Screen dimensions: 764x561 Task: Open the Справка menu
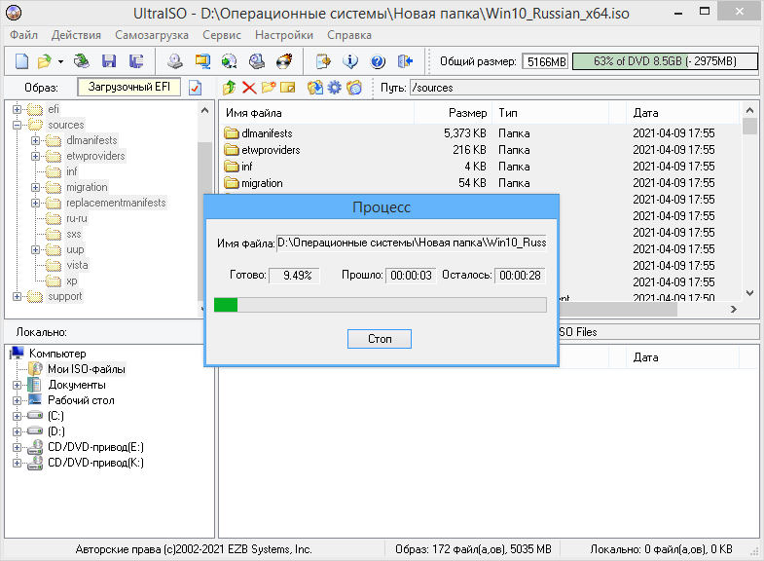point(349,35)
